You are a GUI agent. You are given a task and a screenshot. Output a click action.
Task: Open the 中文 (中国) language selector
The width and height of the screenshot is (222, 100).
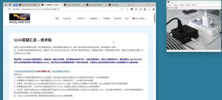coord(139,18)
